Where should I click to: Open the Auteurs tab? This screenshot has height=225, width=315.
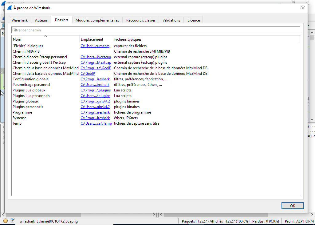click(x=41, y=20)
